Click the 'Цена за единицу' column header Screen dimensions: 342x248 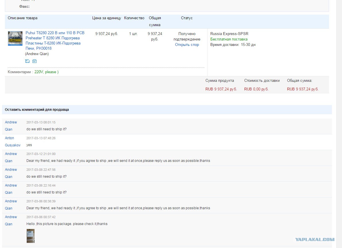tap(106, 18)
